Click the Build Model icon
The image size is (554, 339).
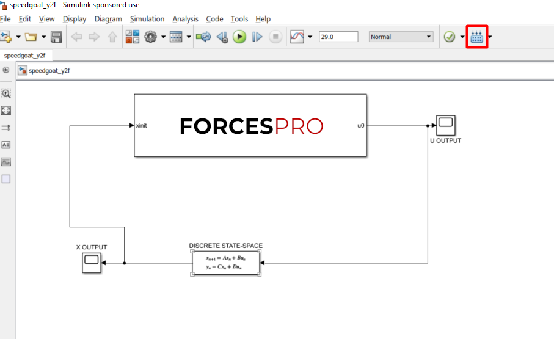pyautogui.click(x=477, y=37)
